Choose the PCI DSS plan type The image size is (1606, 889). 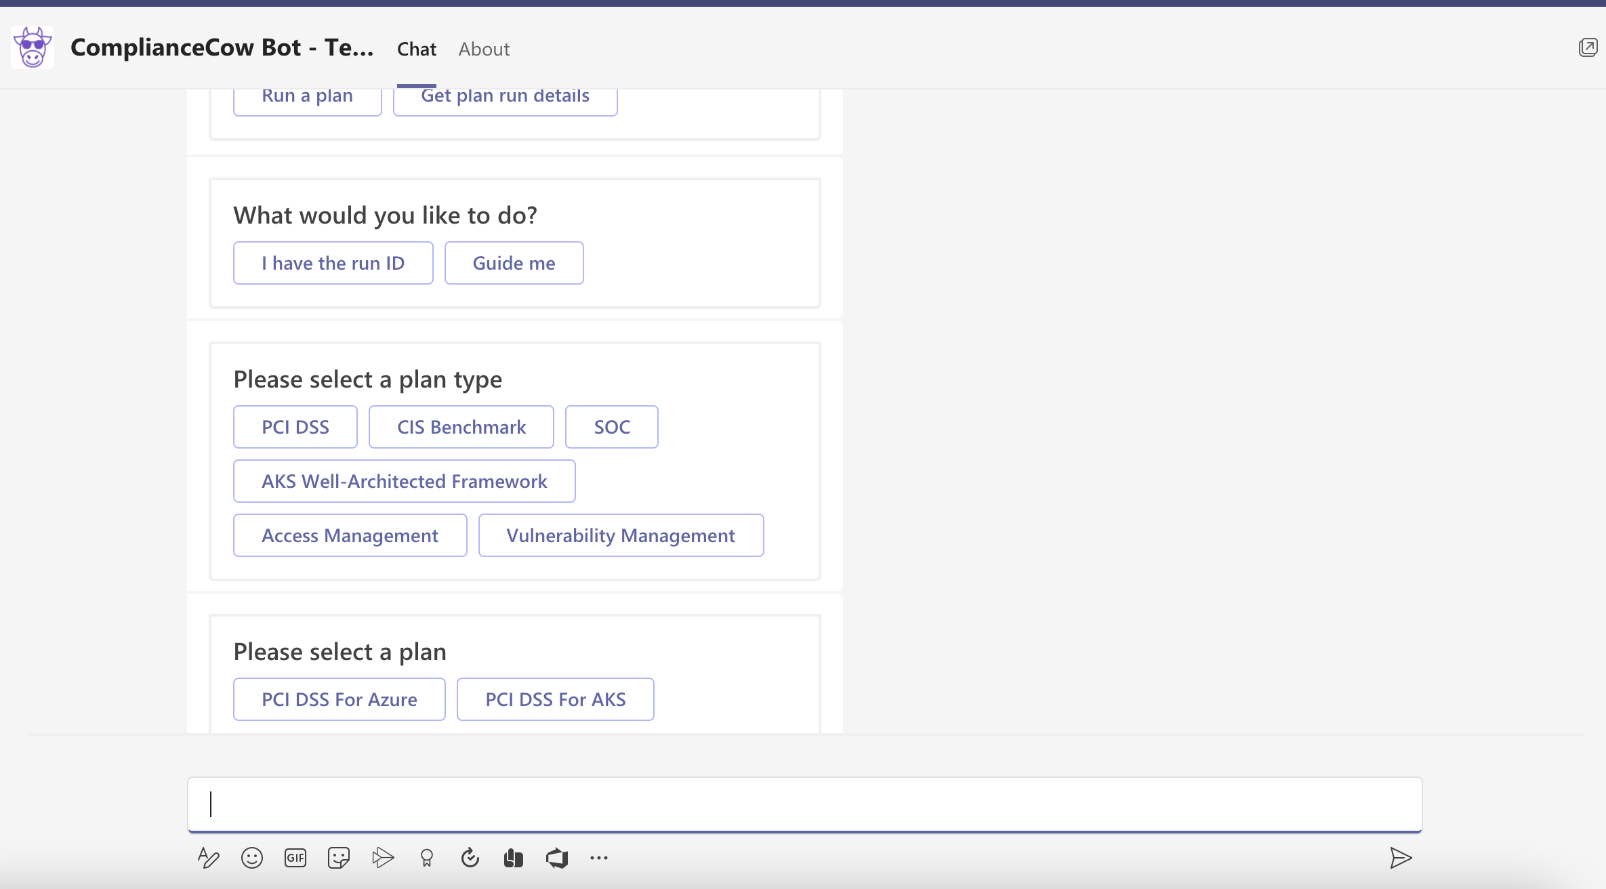click(x=295, y=427)
